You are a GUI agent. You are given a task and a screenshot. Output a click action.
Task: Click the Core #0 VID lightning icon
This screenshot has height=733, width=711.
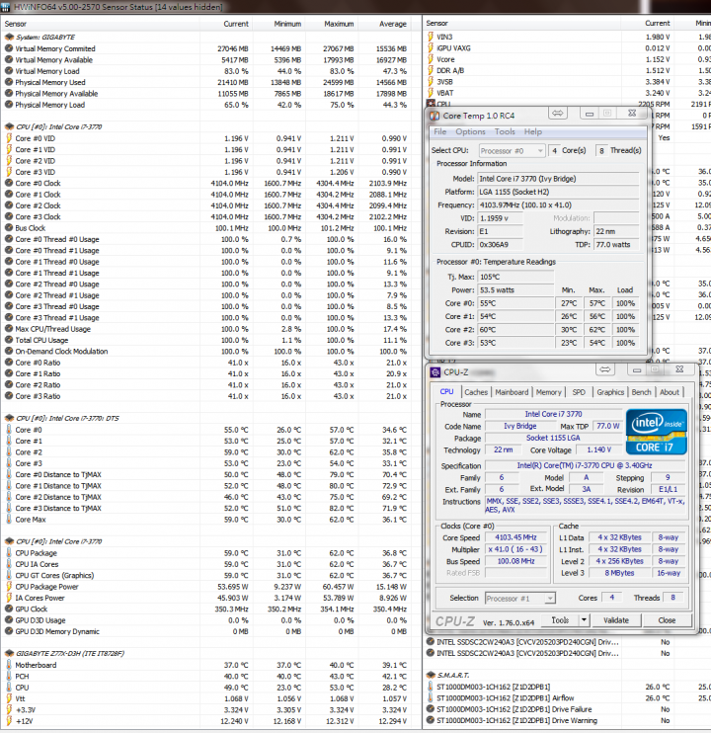pos(9,138)
